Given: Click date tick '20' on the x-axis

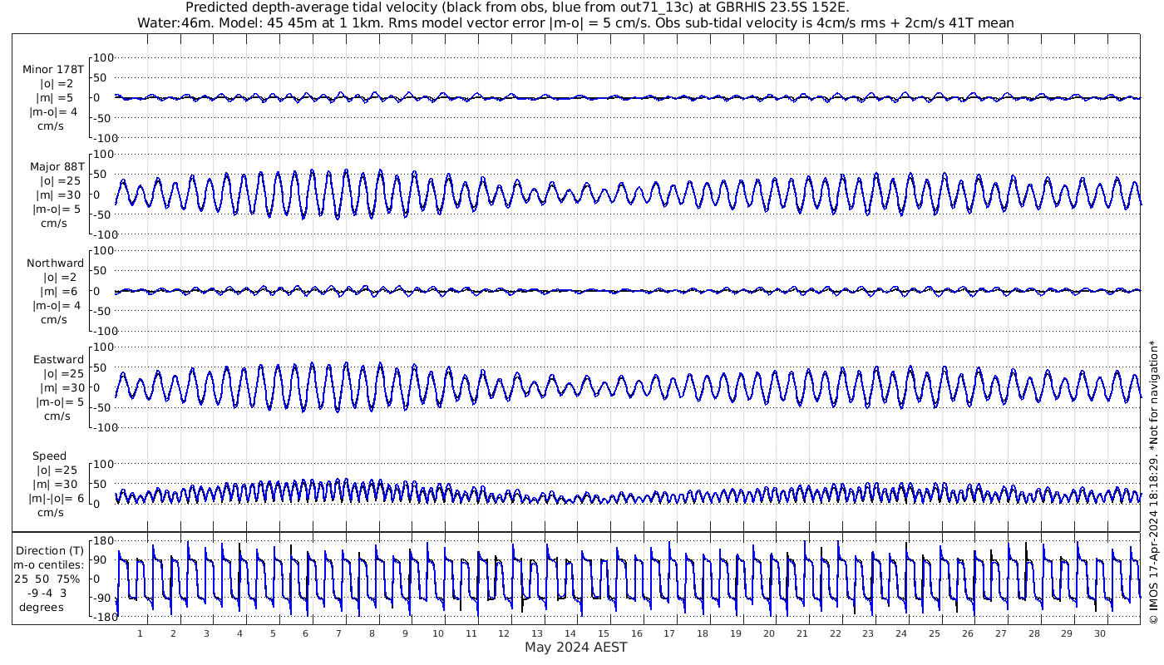Looking at the screenshot, I should pos(769,633).
